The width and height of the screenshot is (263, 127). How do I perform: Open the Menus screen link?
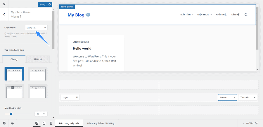[x=11, y=36]
